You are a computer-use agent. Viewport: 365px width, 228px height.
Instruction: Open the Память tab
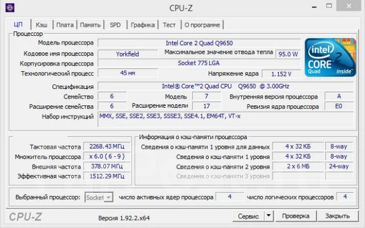click(90, 25)
